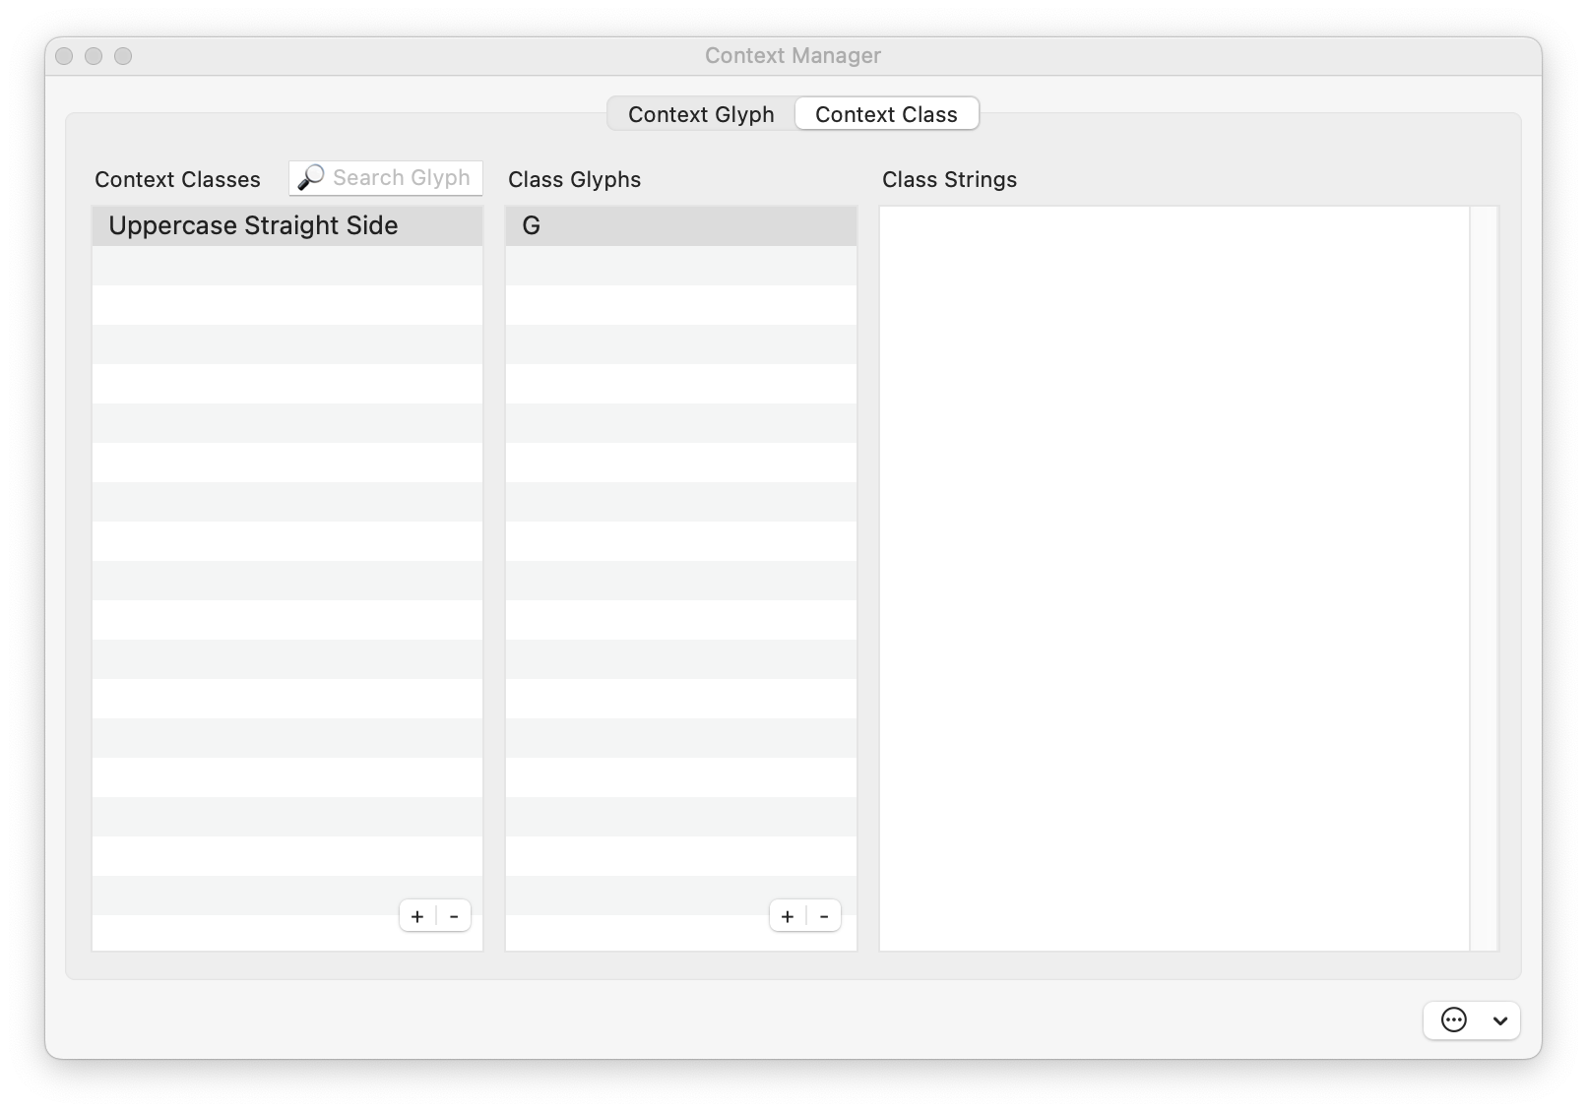Image resolution: width=1587 pixels, height=1112 pixels.
Task: Click the magnifying glass search icon
Action: [x=311, y=178]
